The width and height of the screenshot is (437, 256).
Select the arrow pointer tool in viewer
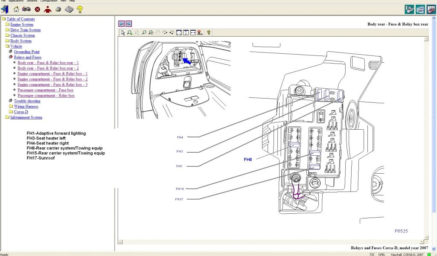click(123, 32)
